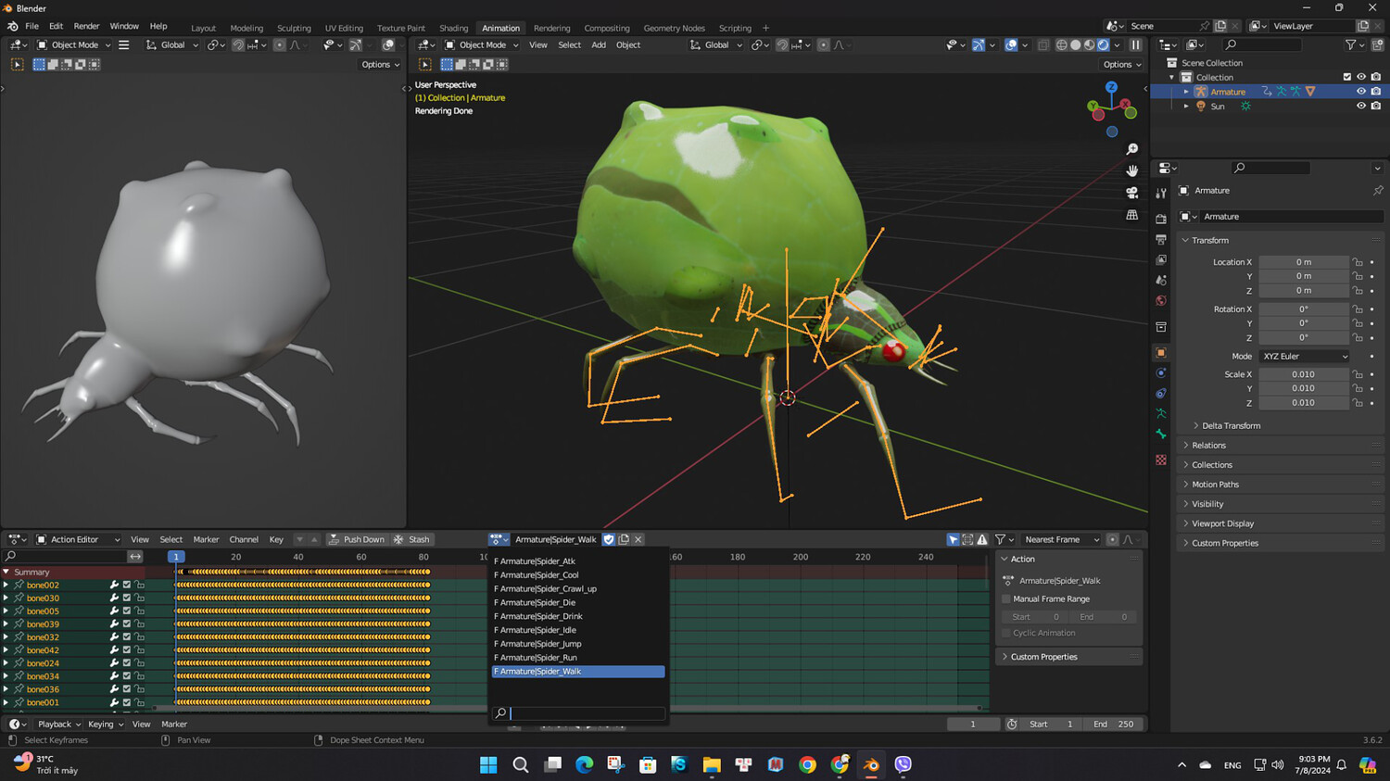The width and height of the screenshot is (1390, 781).
Task: Toggle the Sun light visibility eye
Action: pyautogui.click(x=1361, y=107)
